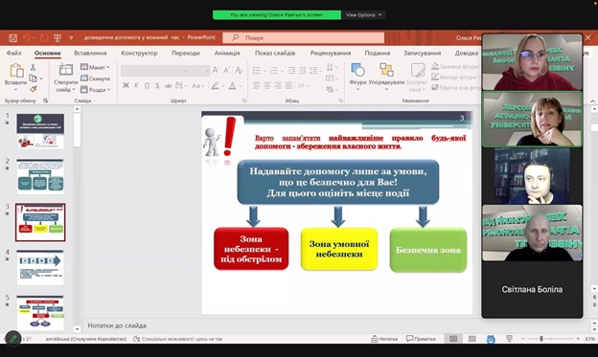Open the Переходи ribbon tab
Viewport: 598px width, 357px height.
click(185, 53)
